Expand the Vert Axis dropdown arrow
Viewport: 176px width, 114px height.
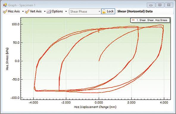click(x=45, y=11)
